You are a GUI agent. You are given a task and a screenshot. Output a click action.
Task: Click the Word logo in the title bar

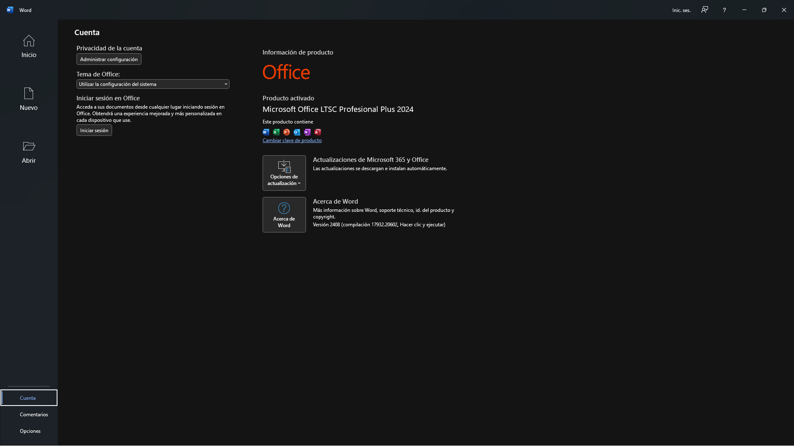(x=9, y=9)
